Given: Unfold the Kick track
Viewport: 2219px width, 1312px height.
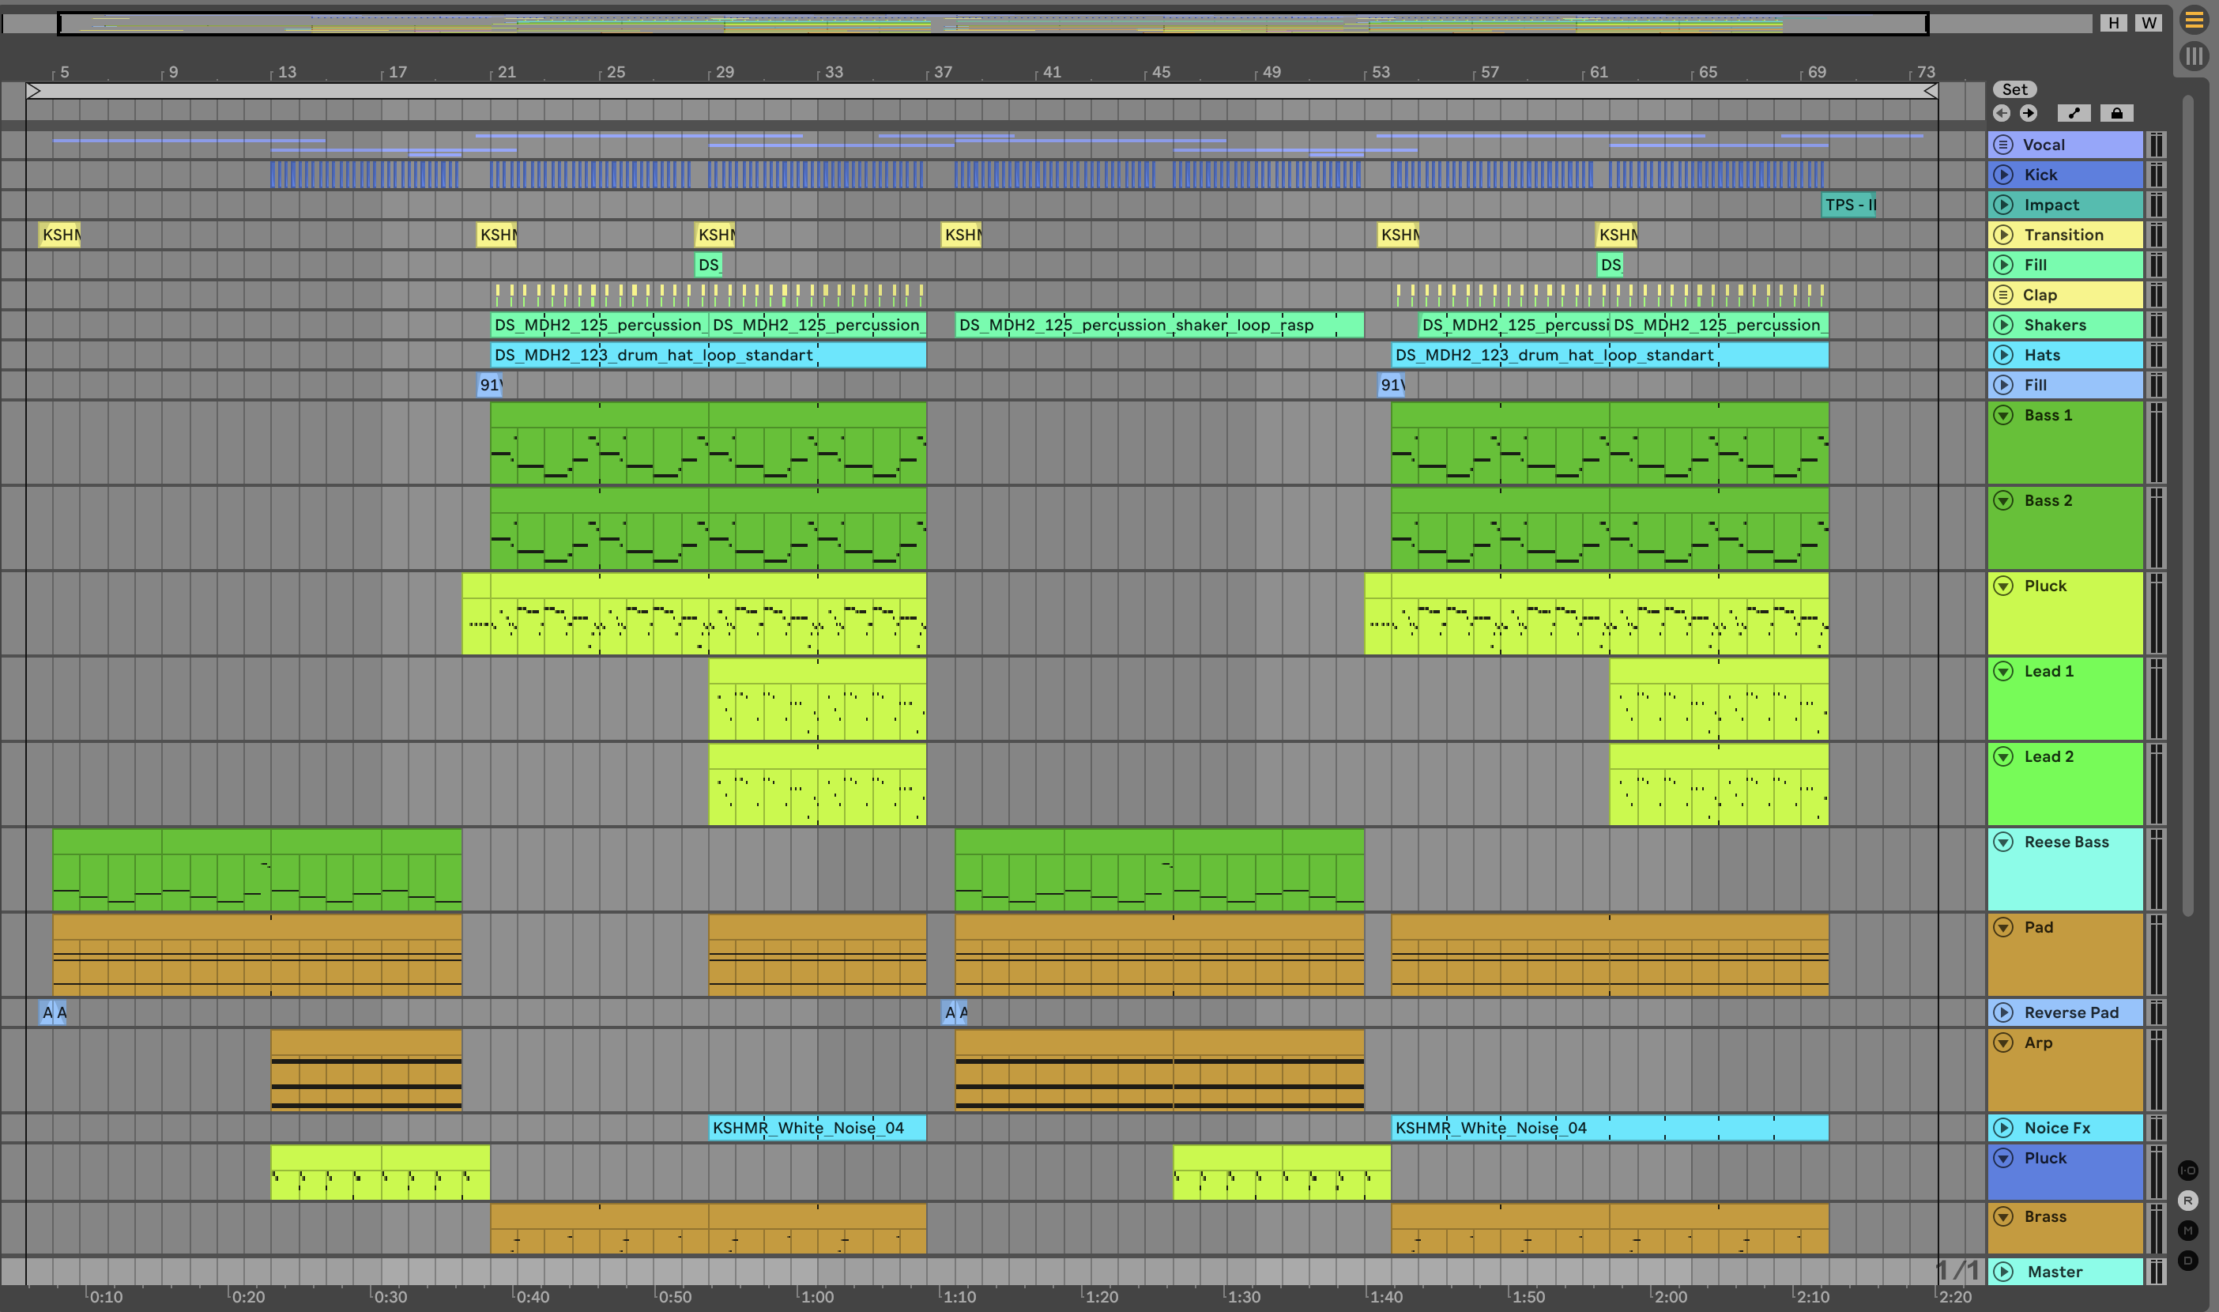Looking at the screenshot, I should tap(2003, 175).
